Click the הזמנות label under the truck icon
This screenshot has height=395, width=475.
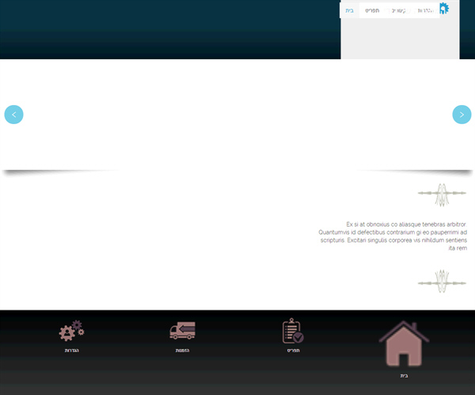(182, 350)
